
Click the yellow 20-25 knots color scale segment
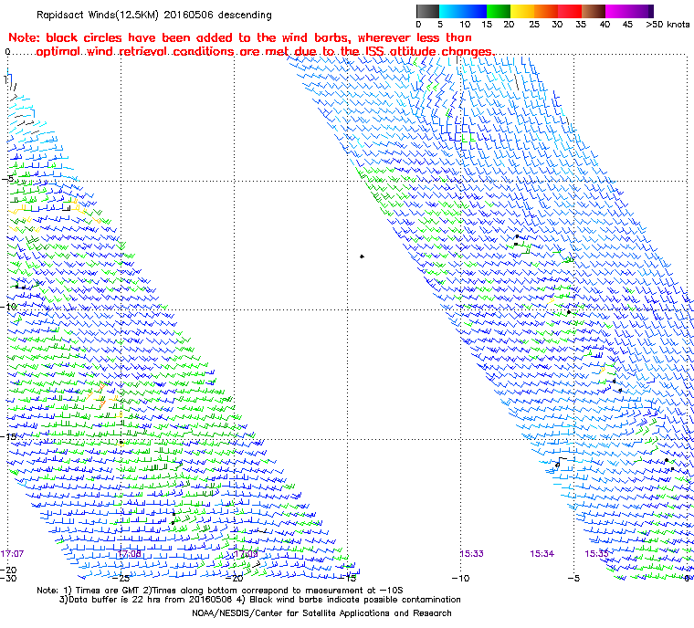522,11
